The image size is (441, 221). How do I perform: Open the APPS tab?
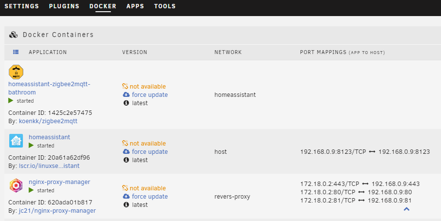click(135, 6)
